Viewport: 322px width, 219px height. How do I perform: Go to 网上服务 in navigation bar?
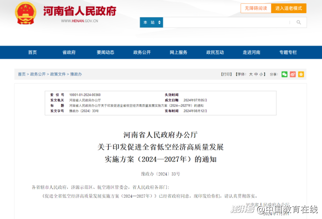(x=178, y=52)
